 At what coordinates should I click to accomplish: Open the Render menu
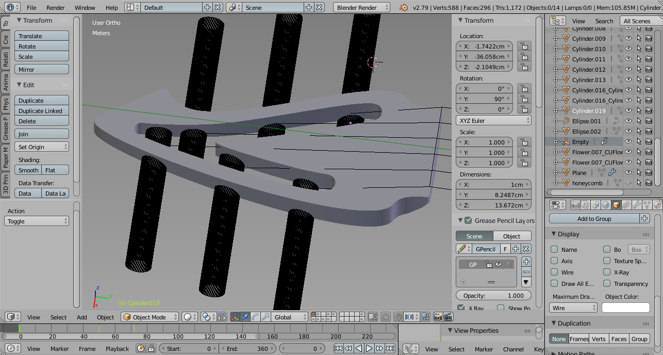[56, 8]
